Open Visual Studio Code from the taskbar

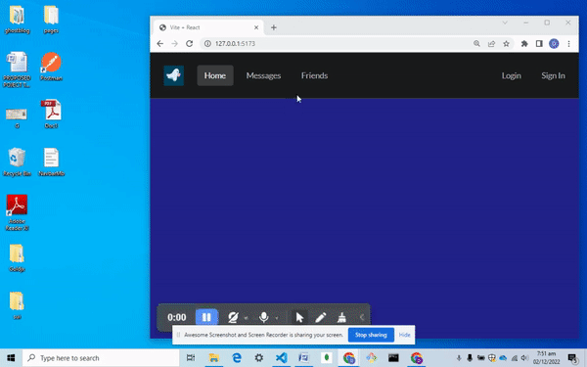click(282, 358)
